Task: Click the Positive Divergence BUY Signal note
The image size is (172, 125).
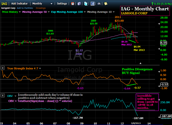Action: tap(137, 71)
